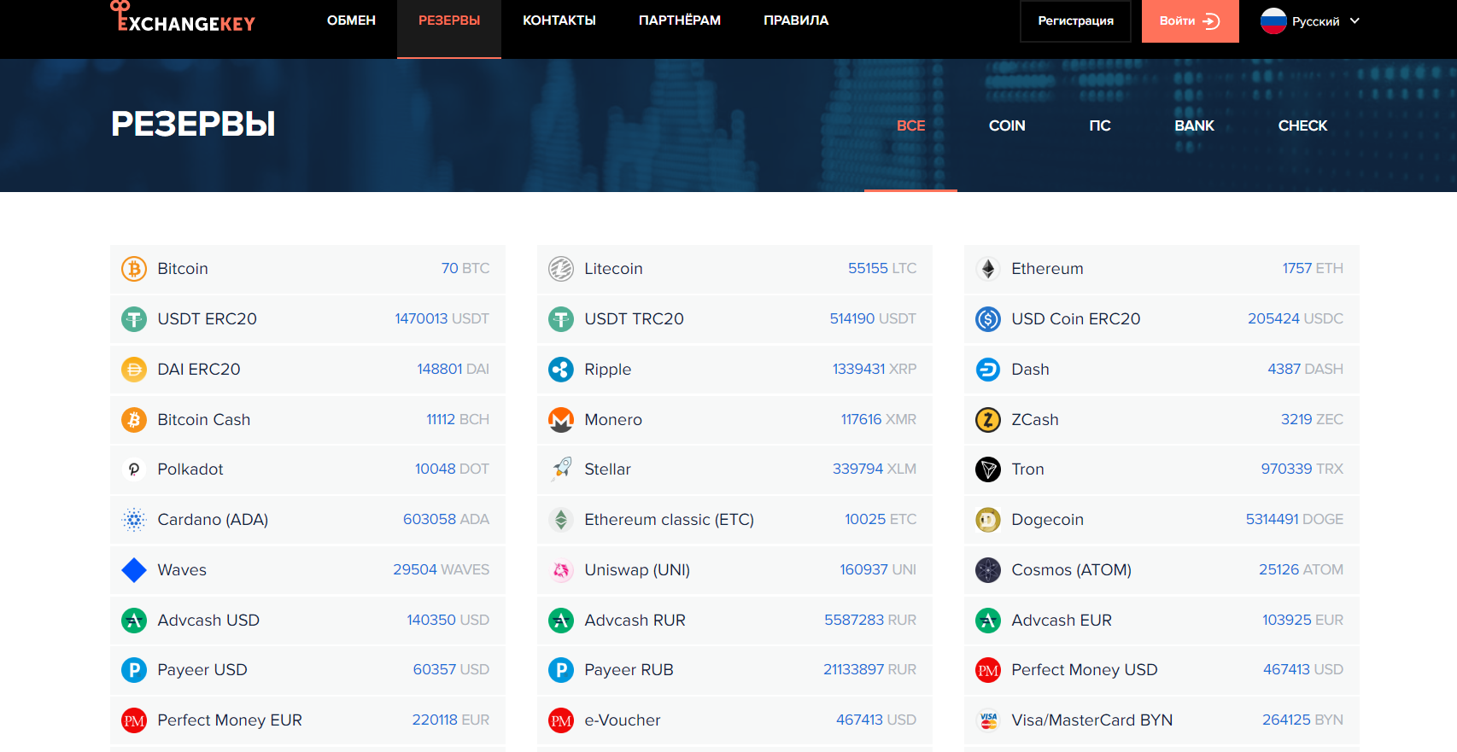Open the ОБМЕН menu item
The image size is (1457, 752).
[351, 20]
